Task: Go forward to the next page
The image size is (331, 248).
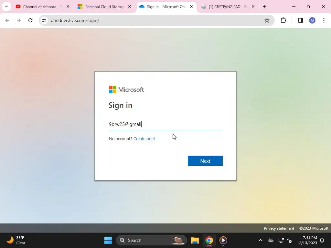Action: coord(19,20)
